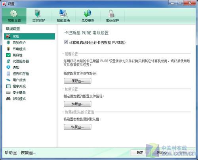Select 代理服务器 in the sidebar
198x160 pixels.
point(21,61)
